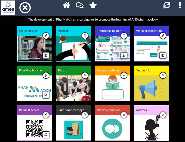Click the "Viewer comment" card title

[108, 110]
